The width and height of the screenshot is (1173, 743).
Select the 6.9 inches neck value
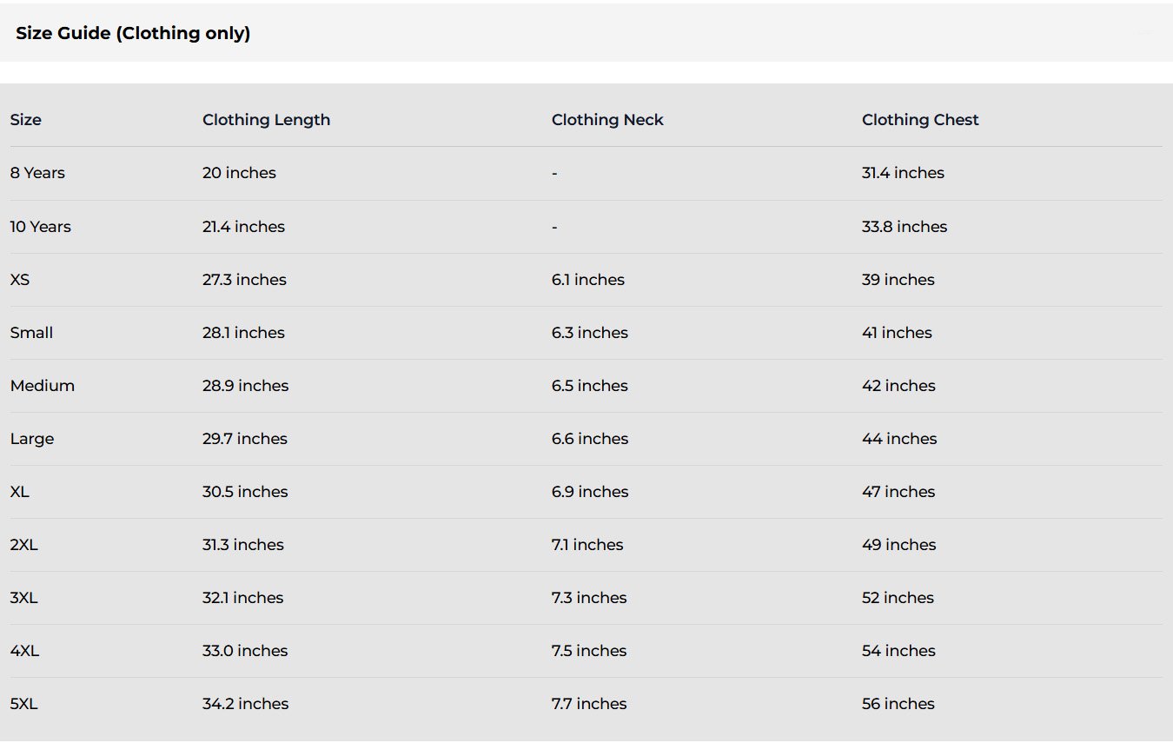(x=589, y=492)
